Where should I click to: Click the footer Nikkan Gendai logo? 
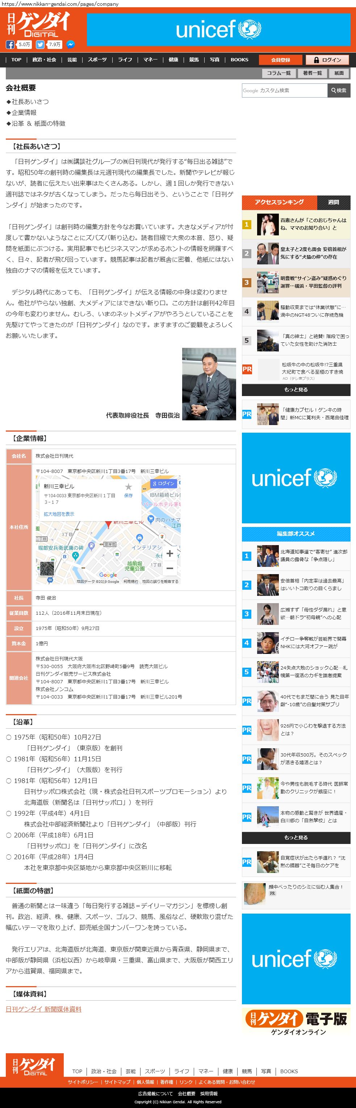pyautogui.click(x=35, y=1064)
